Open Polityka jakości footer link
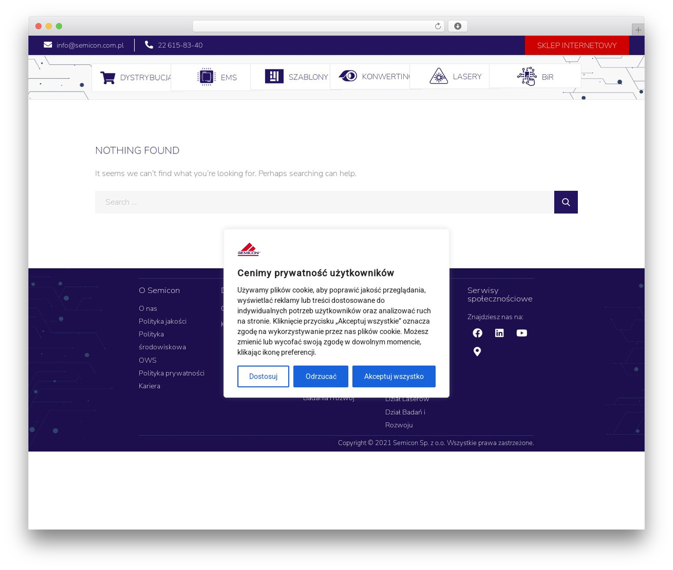The image size is (673, 570). (x=162, y=321)
